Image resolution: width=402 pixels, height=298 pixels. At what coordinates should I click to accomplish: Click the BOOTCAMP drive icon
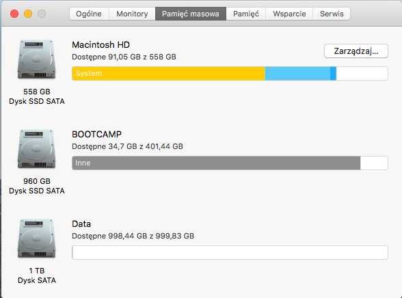click(x=36, y=149)
